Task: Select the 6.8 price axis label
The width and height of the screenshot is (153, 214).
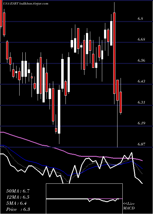Action: click(x=140, y=18)
